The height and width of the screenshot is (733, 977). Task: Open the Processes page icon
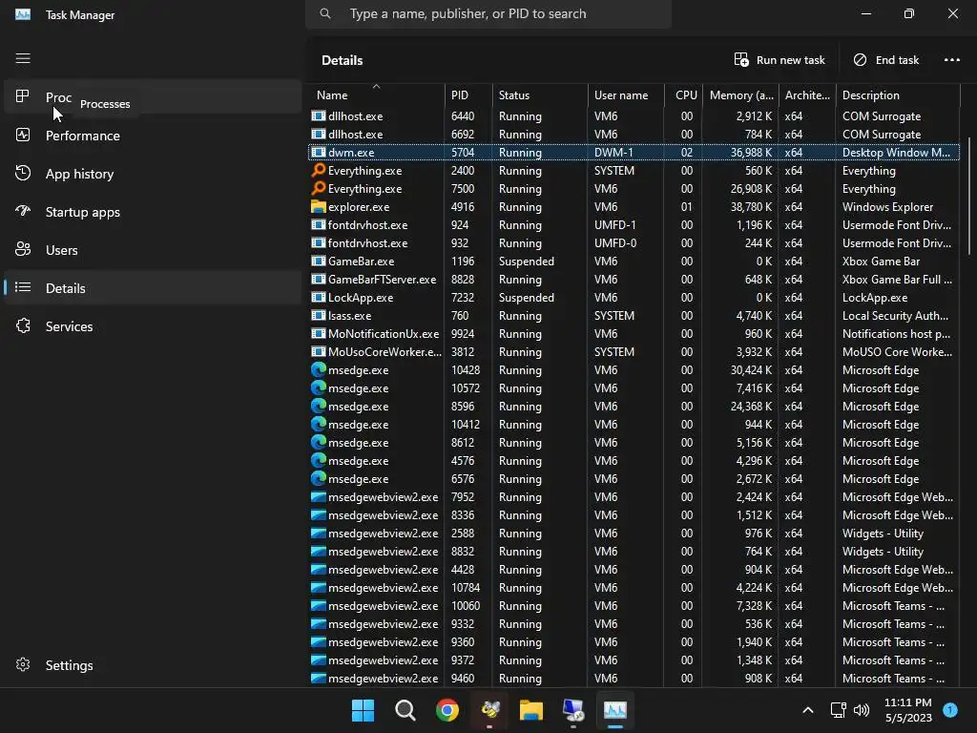point(23,96)
